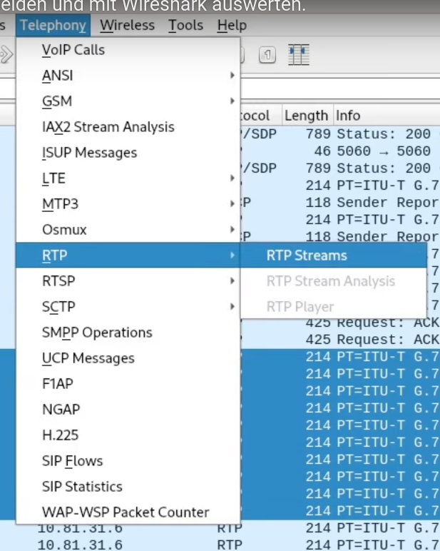Image resolution: width=440 pixels, height=551 pixels.
Task: Click the resize columns toolbar icon
Action: tap(299, 54)
